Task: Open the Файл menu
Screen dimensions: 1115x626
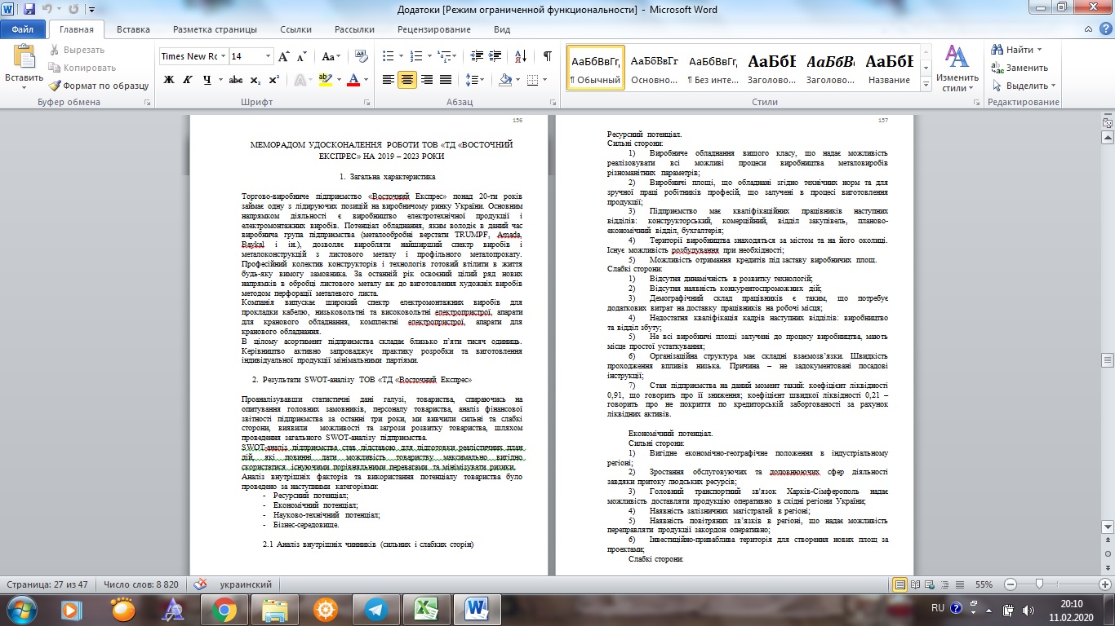Action: click(x=23, y=29)
